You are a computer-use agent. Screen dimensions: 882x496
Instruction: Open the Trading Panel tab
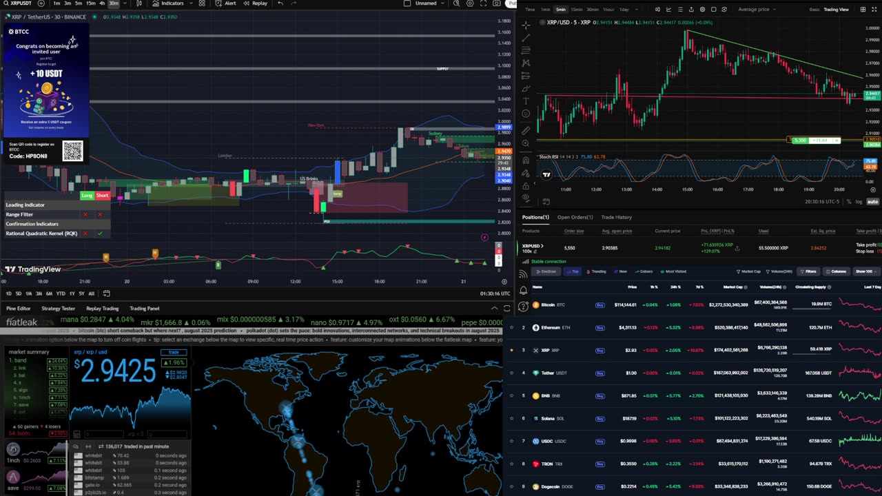pyautogui.click(x=145, y=309)
